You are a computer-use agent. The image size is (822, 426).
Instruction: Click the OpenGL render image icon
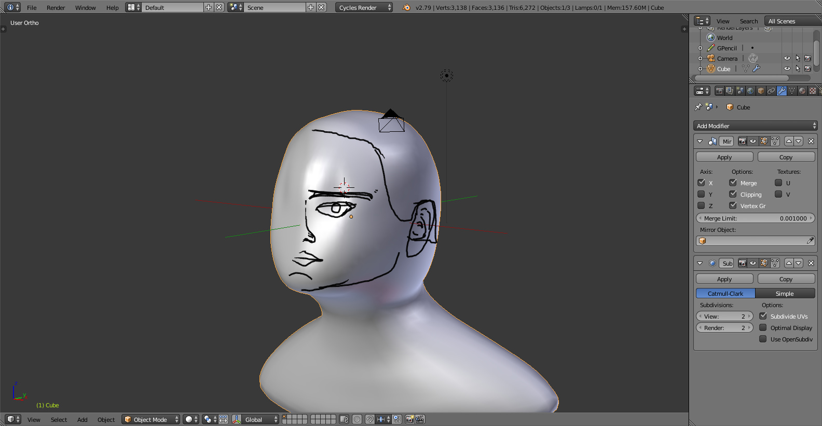410,419
